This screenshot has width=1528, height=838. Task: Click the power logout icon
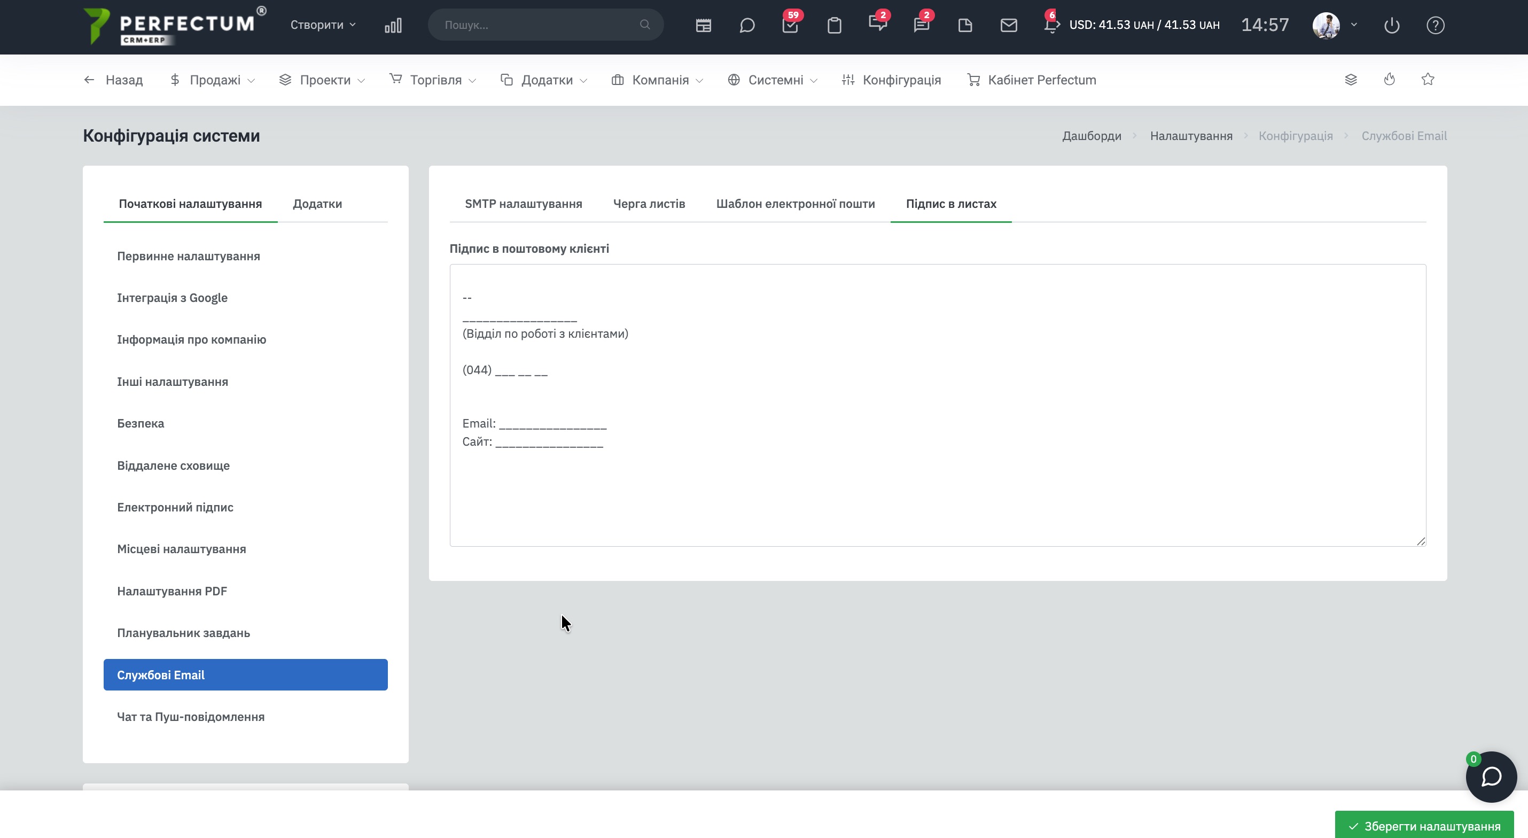1392,25
